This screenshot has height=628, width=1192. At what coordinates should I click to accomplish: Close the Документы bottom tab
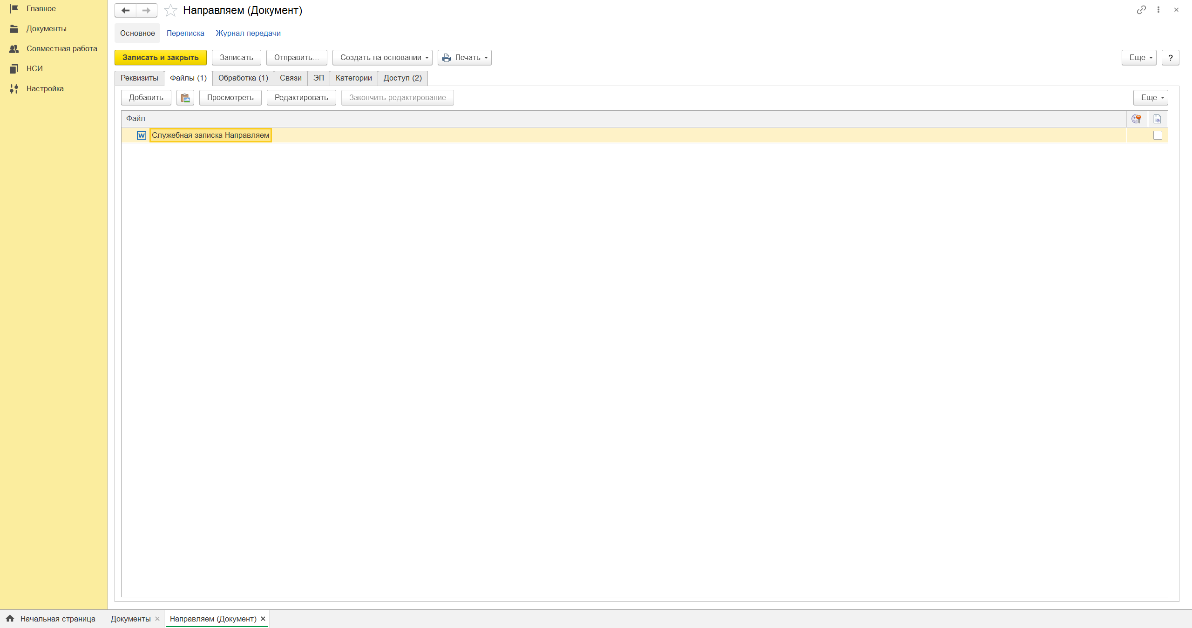[x=157, y=619]
